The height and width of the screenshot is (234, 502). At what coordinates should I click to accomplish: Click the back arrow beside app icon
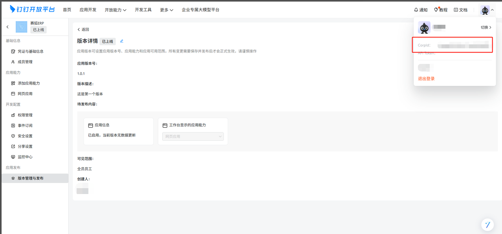7,27
